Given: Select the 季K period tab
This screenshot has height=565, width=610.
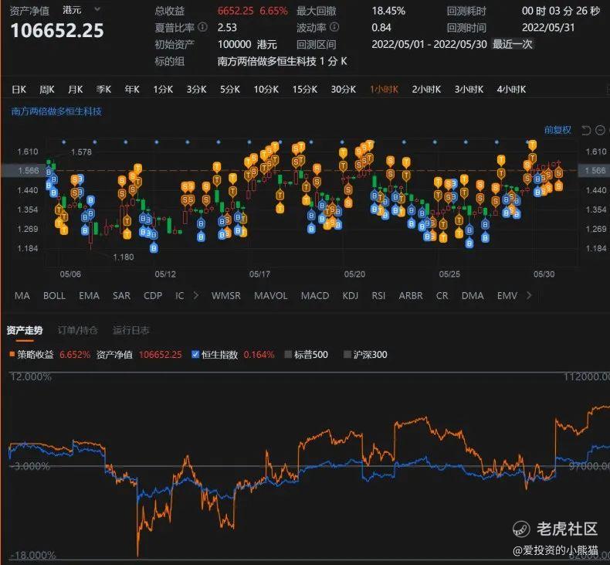Looking at the screenshot, I should [x=104, y=90].
